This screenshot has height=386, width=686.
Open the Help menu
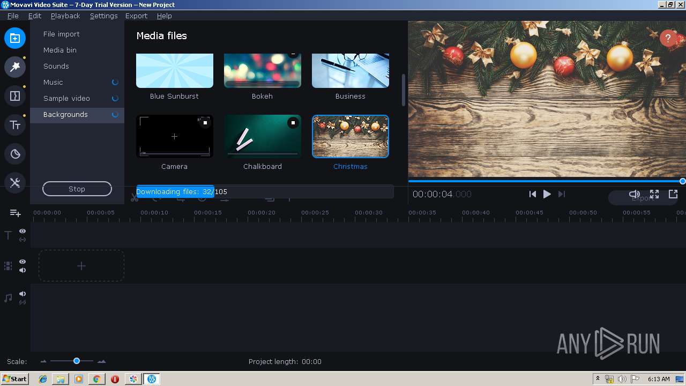coord(164,16)
